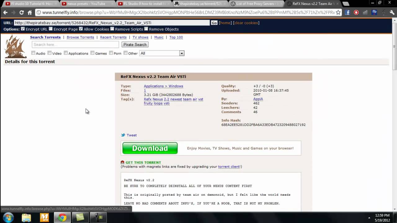Open Facebook extension icon in toolbar

point(347,12)
